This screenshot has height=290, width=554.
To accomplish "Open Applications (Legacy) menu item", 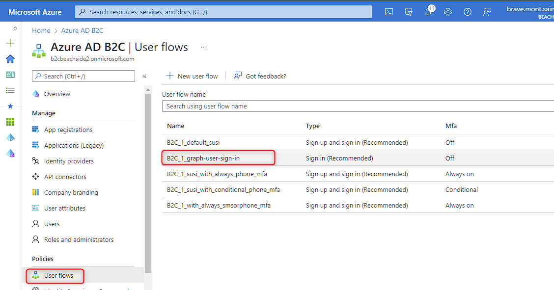I will coord(74,145).
